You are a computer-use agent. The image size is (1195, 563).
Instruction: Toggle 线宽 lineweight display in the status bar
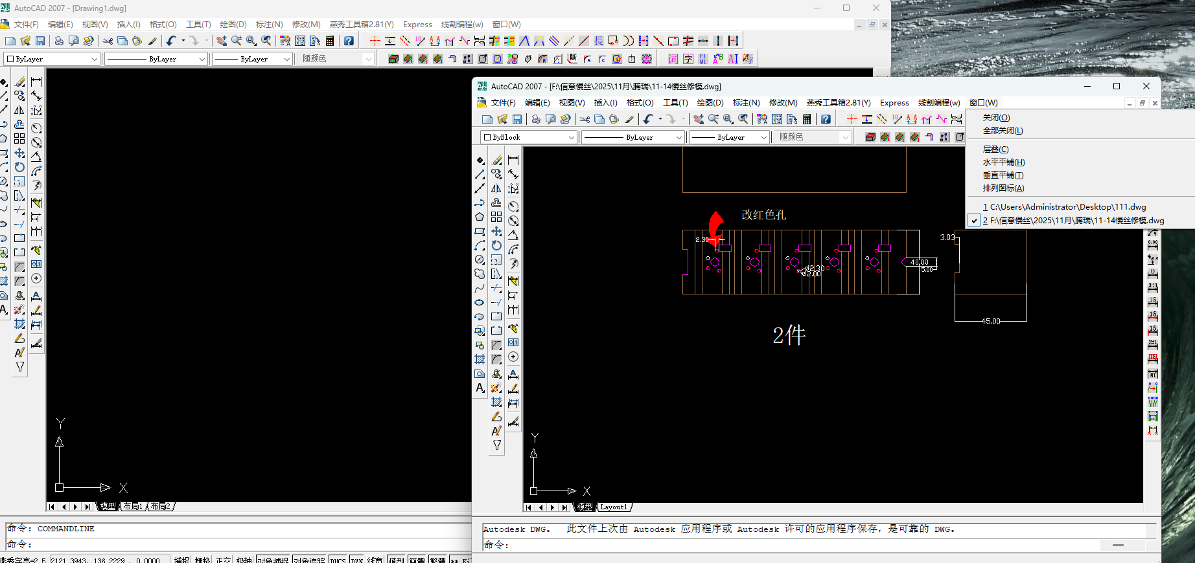pyautogui.click(x=375, y=560)
